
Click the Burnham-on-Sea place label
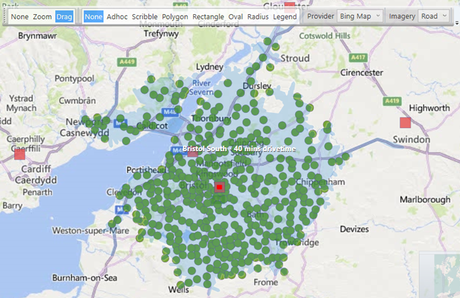[85, 278]
